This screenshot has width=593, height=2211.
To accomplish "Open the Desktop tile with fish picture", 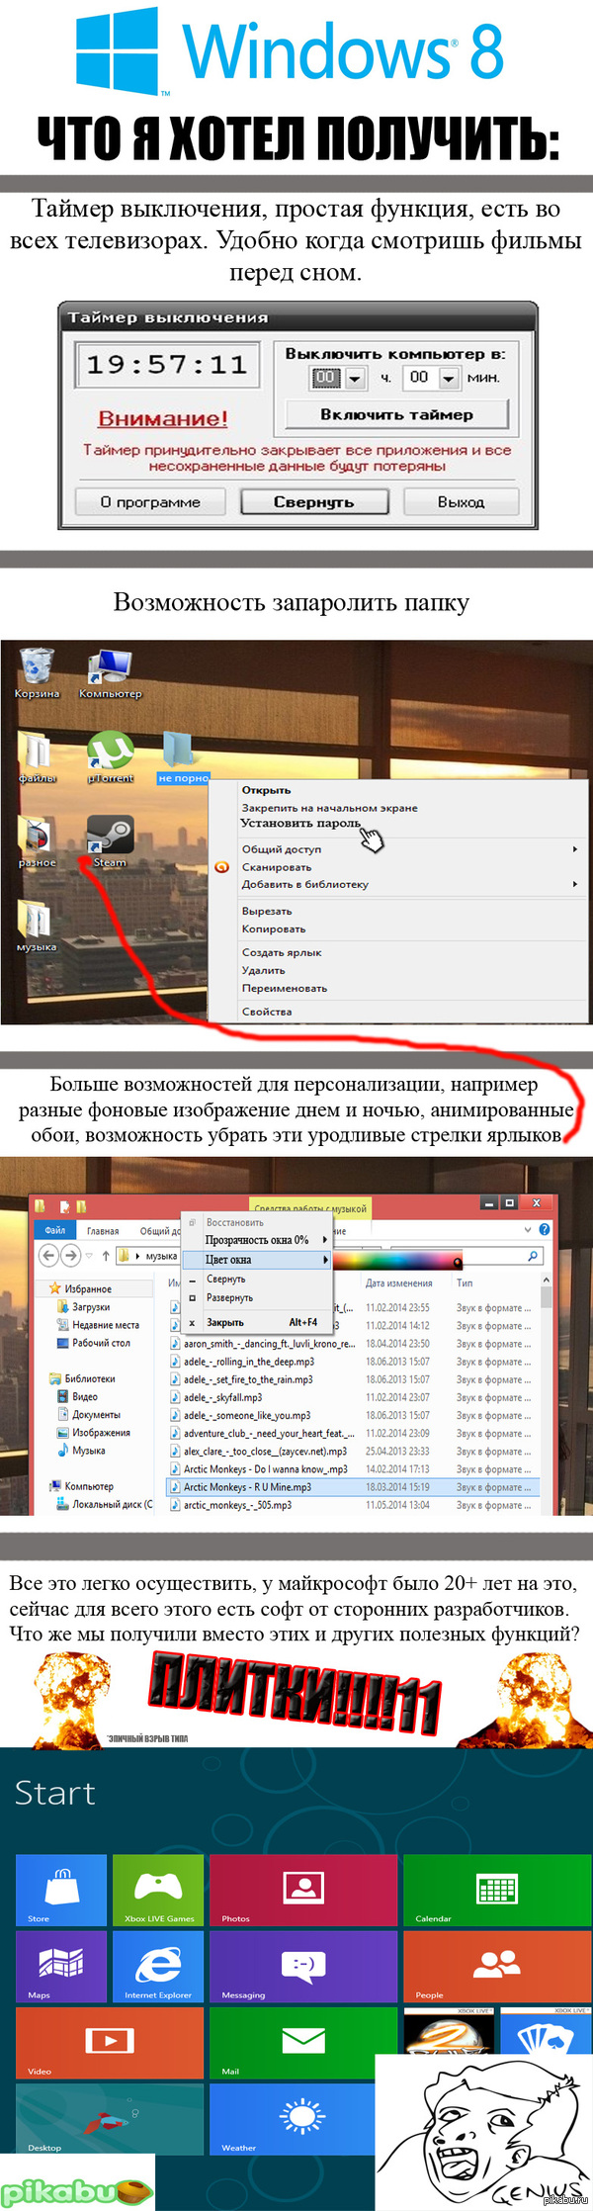I will [110, 2119].
